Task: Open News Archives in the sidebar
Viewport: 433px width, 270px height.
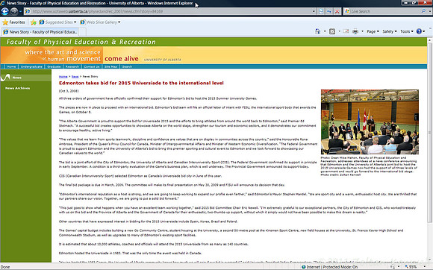Action: click(x=18, y=88)
